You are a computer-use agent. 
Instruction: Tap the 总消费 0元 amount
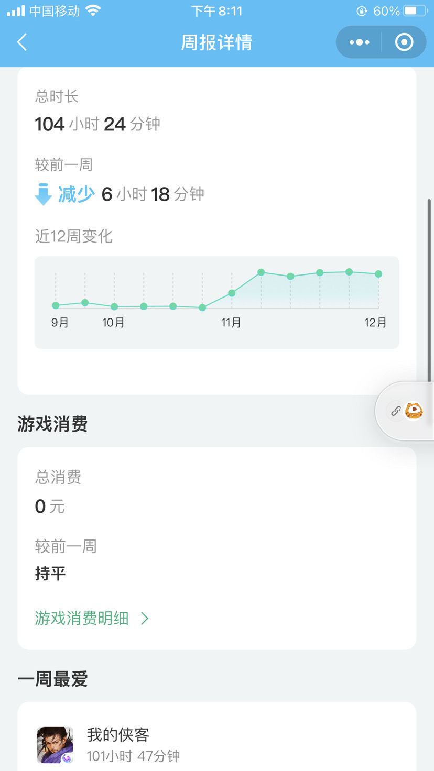pos(50,506)
